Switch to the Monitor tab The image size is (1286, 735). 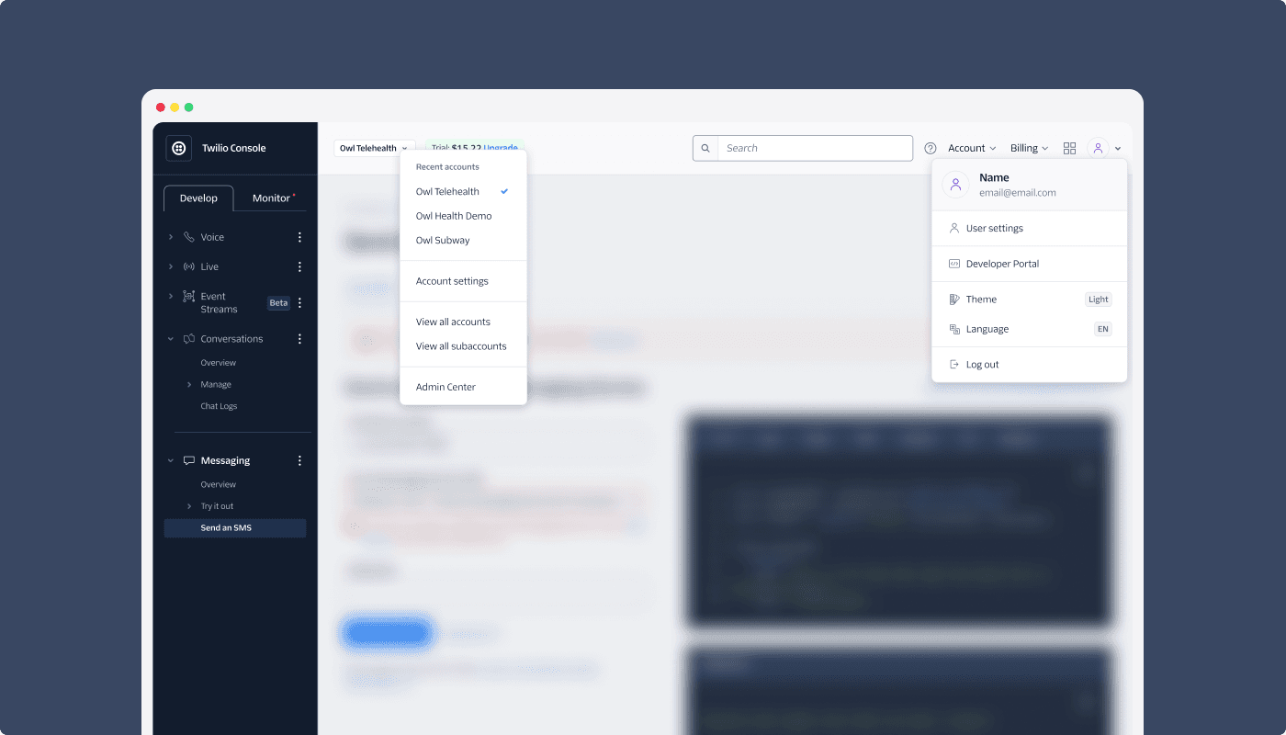click(x=272, y=198)
